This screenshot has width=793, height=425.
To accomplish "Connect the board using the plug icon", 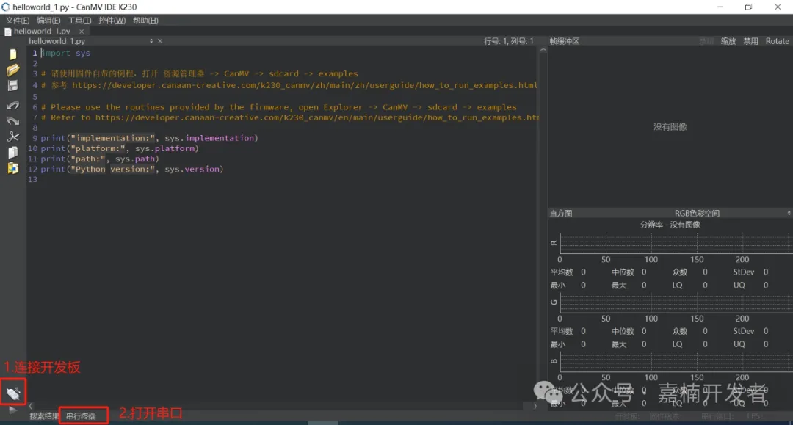I will [x=12, y=393].
